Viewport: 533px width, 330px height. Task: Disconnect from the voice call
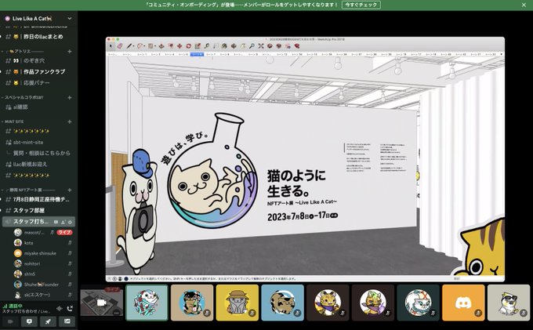pos(70,309)
